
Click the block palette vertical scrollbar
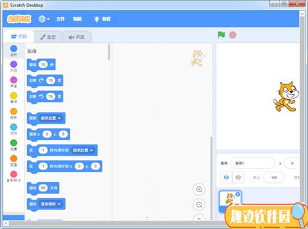(109, 52)
